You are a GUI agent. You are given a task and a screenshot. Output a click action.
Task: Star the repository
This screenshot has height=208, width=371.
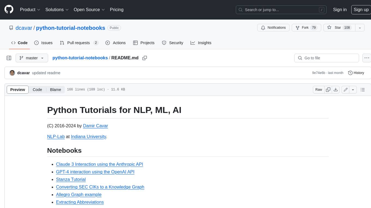pos(339,28)
